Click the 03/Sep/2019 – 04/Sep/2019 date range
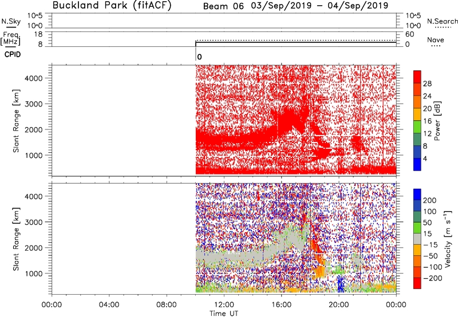The height and width of the screenshot is (317, 458). pos(319,6)
